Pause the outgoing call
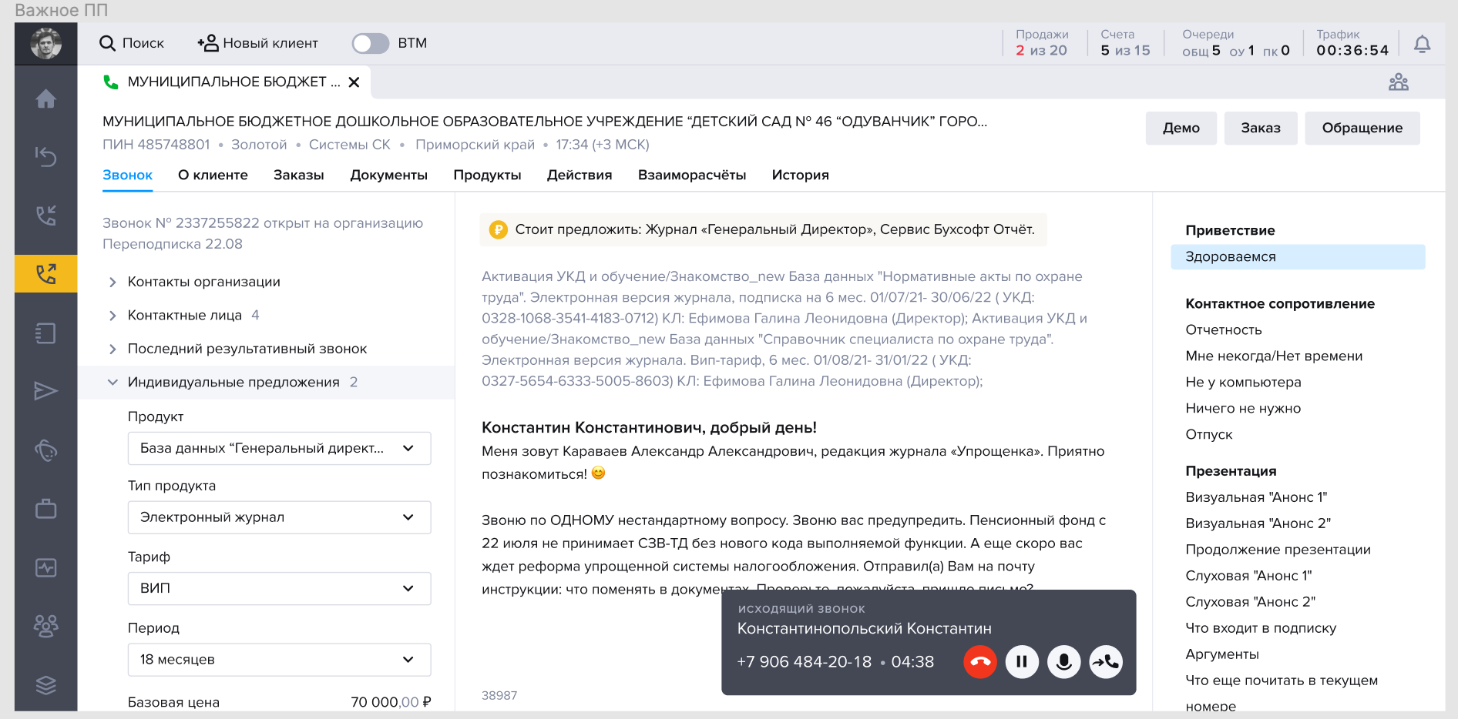This screenshot has width=1458, height=719. (1022, 662)
